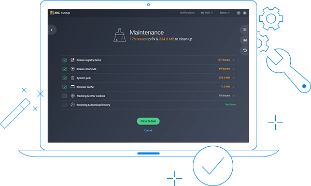This screenshot has width=311, height=186.
Task: Go back using the left chevron button
Action: tap(52, 30)
